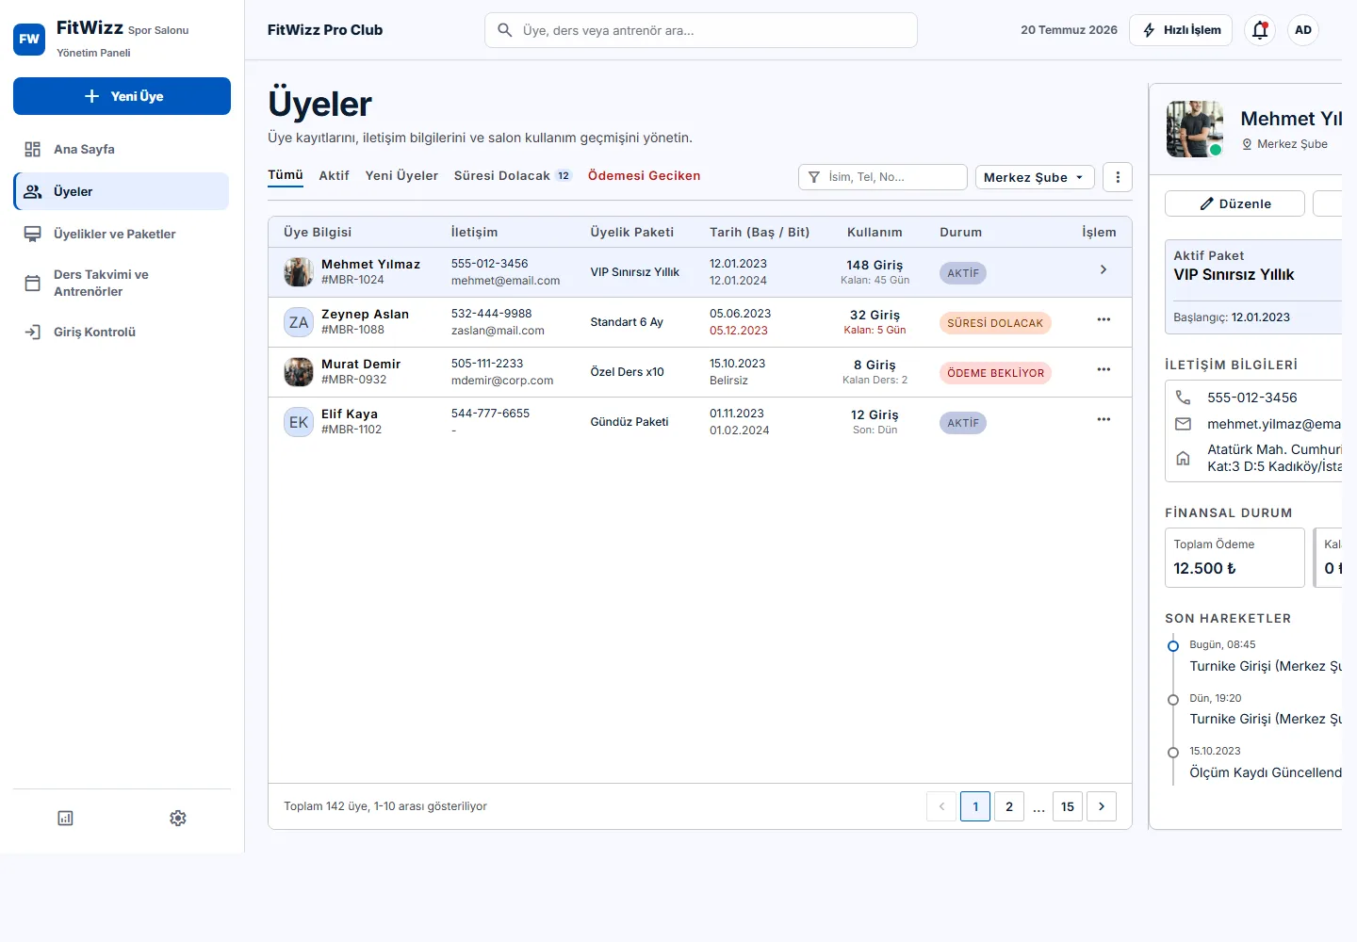The height and width of the screenshot is (942, 1357).
Task: Click the pagination ellipsis
Action: point(1038,807)
